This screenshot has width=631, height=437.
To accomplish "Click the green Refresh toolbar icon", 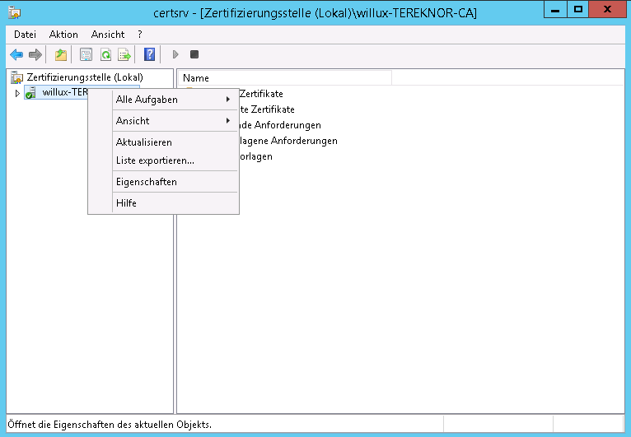I will tap(105, 54).
